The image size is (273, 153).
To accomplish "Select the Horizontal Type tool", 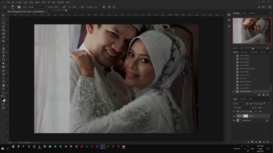I will point(3,74).
